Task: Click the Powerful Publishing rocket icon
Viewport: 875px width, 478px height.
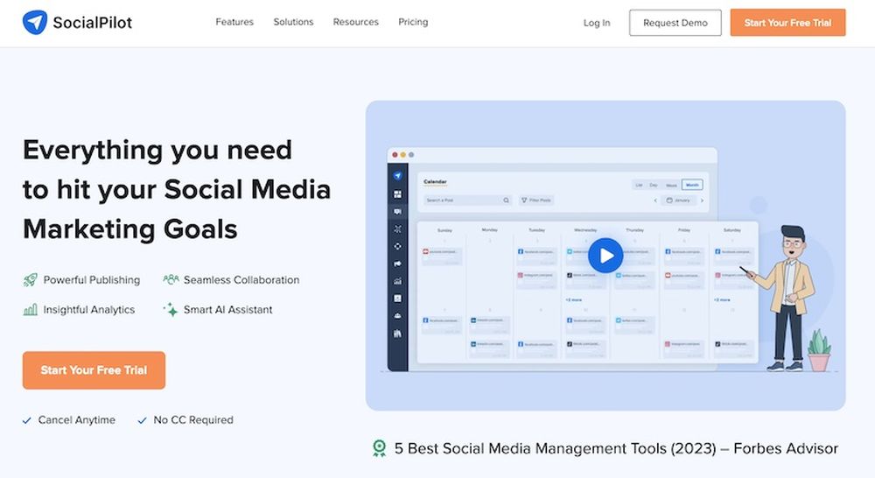Action: (30, 280)
